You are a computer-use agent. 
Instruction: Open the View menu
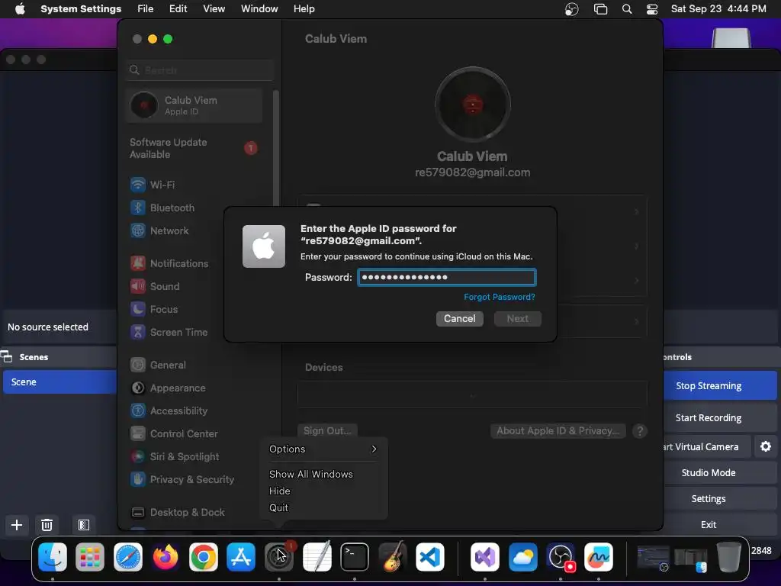click(x=214, y=9)
